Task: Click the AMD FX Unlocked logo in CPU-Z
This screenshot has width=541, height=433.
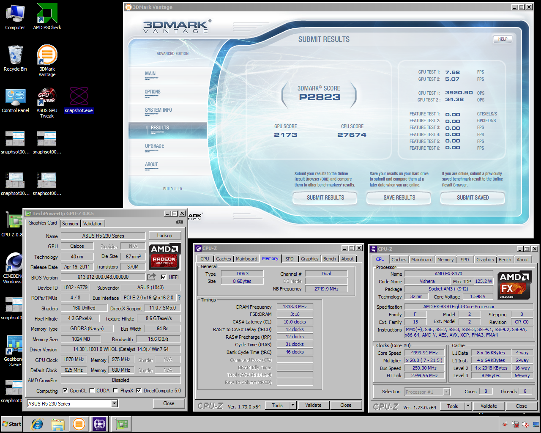Action: [514, 285]
